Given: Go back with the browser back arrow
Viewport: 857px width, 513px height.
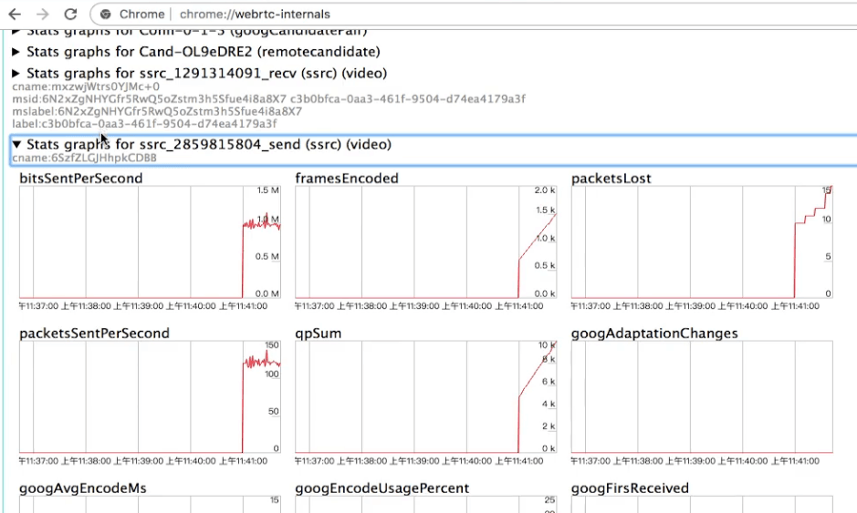Looking at the screenshot, I should click(15, 15).
